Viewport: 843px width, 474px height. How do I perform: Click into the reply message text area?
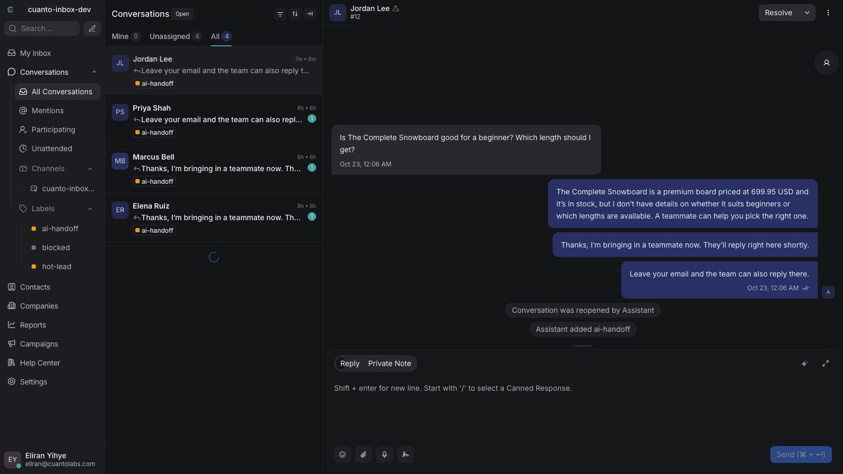[x=583, y=408]
